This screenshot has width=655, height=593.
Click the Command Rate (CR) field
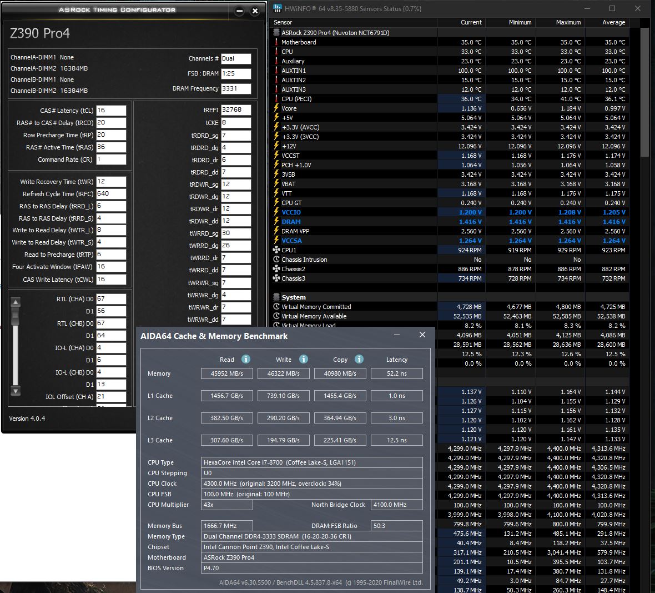111,160
